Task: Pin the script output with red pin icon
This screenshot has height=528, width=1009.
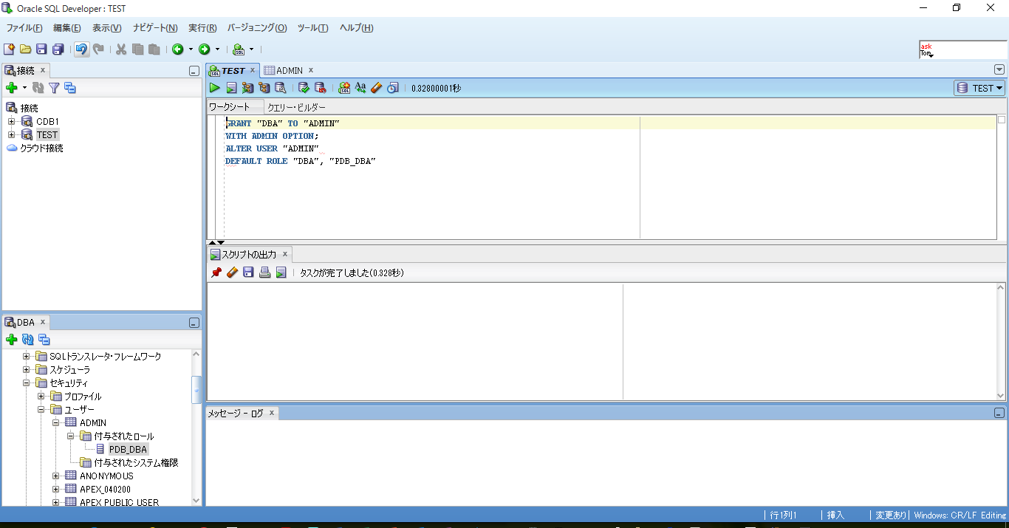Action: (216, 272)
